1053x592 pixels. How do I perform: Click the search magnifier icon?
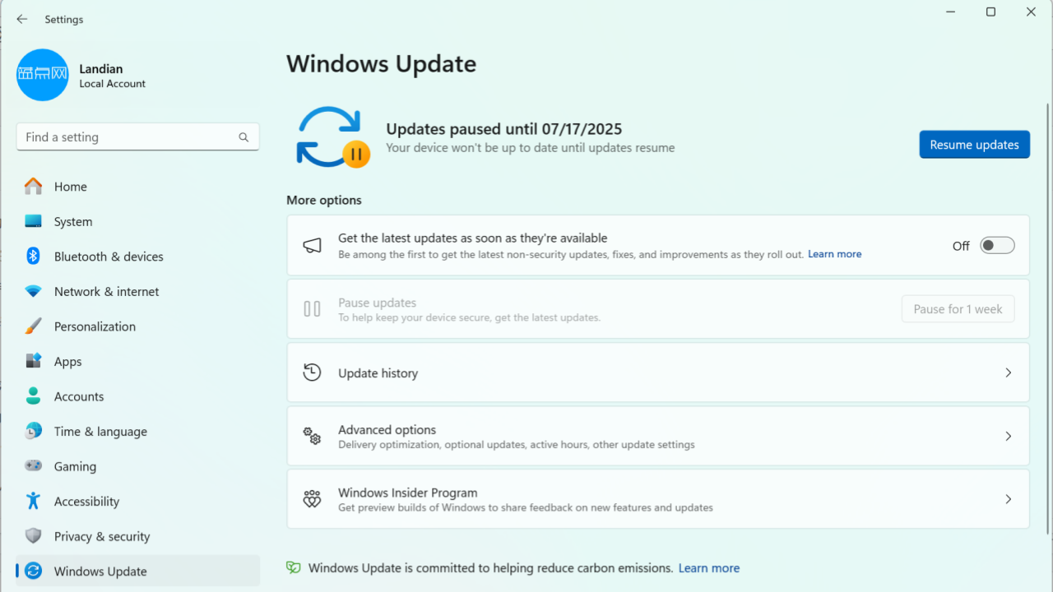(x=244, y=137)
